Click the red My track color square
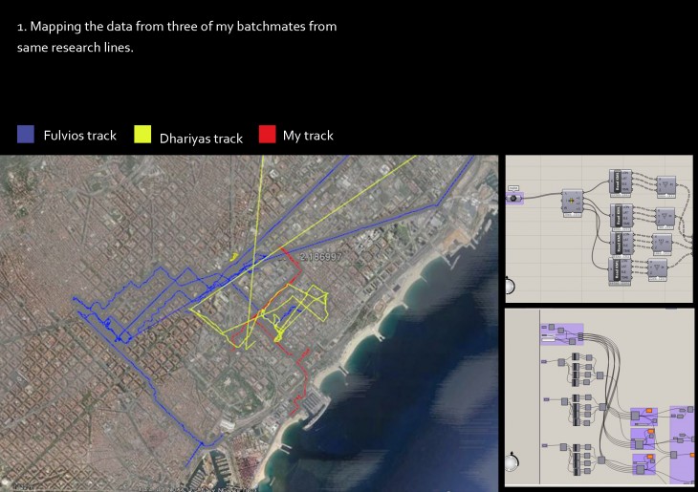 pos(267,135)
